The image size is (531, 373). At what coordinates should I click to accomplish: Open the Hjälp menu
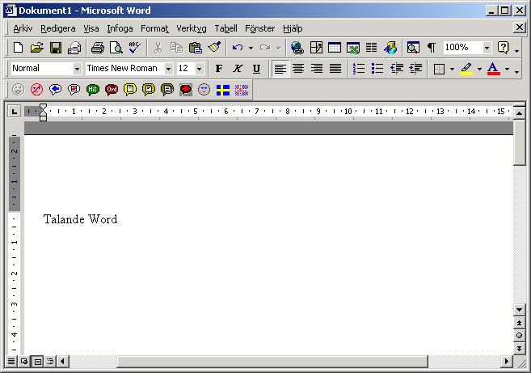point(293,28)
